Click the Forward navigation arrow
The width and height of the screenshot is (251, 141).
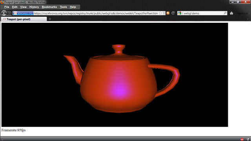(x=9, y=13)
